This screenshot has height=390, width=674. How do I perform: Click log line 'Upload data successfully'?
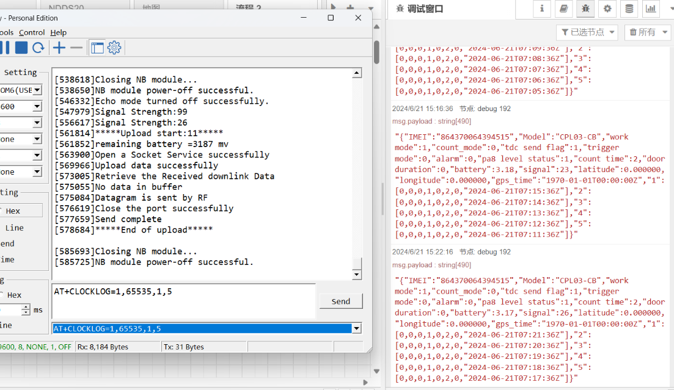pyautogui.click(x=136, y=166)
